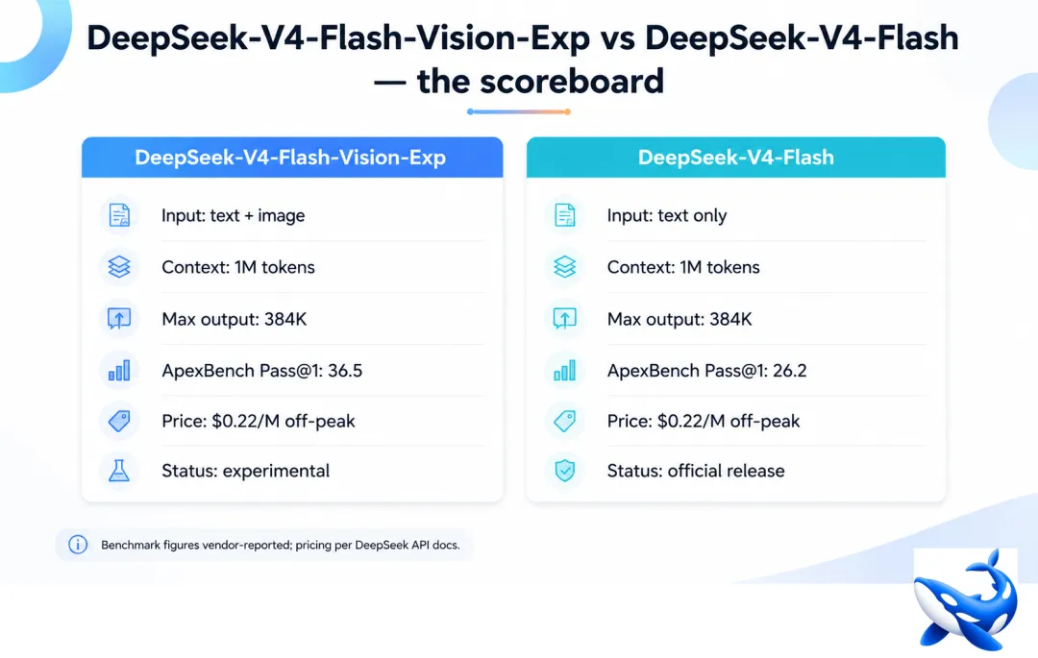Image resolution: width=1038 pixels, height=658 pixels.
Task: Click the layers icon for Vision-Exp Context
Action: coord(119,267)
